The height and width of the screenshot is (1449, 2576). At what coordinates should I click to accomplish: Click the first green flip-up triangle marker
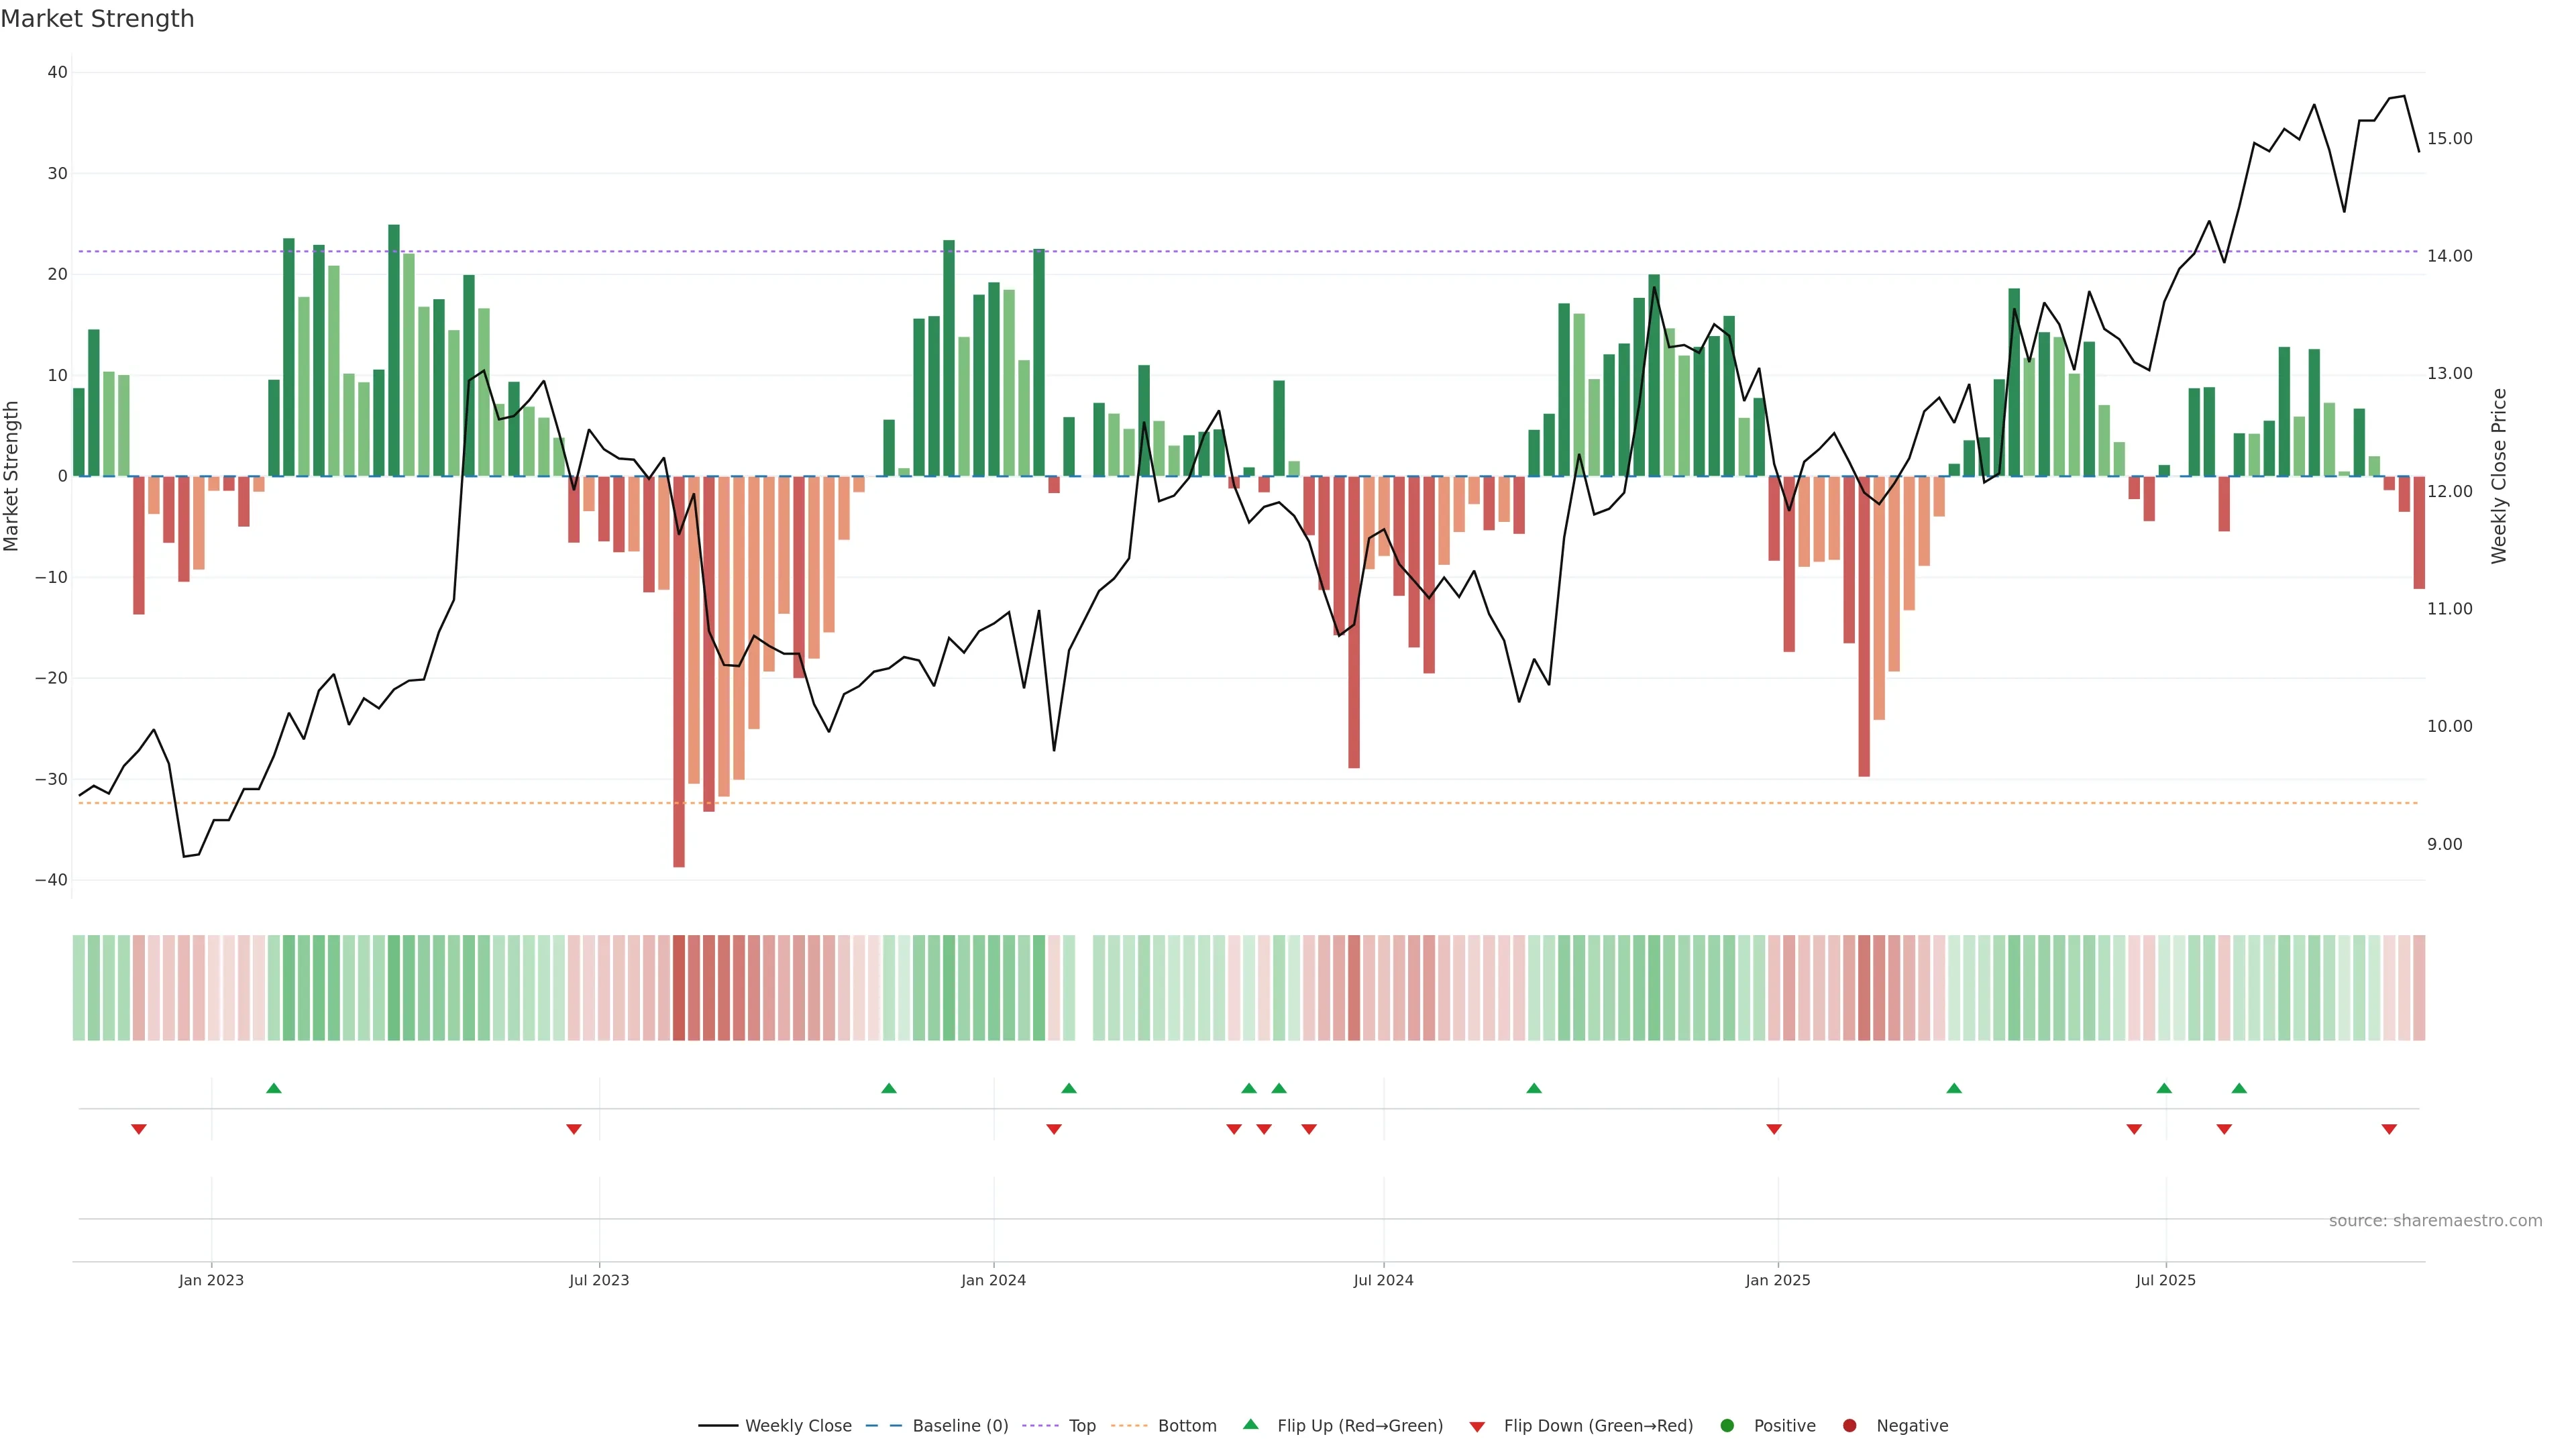tap(274, 1088)
